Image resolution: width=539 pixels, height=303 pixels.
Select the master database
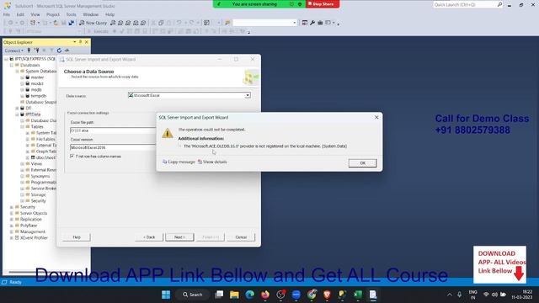coord(37,77)
